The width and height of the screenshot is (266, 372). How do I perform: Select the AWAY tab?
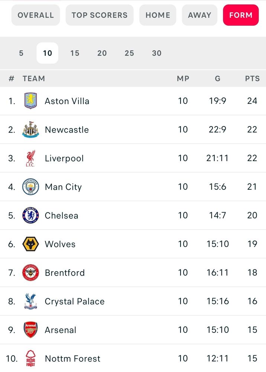pyautogui.click(x=199, y=15)
